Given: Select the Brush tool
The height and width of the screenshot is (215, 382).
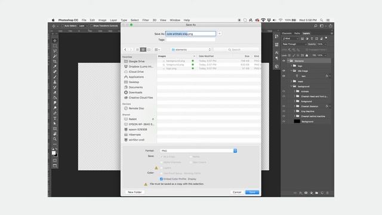Looking at the screenshot, I should (x=55, y=77).
